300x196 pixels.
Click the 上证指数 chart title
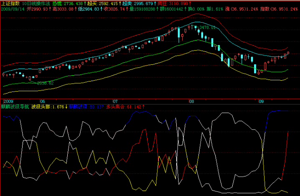point(10,3)
